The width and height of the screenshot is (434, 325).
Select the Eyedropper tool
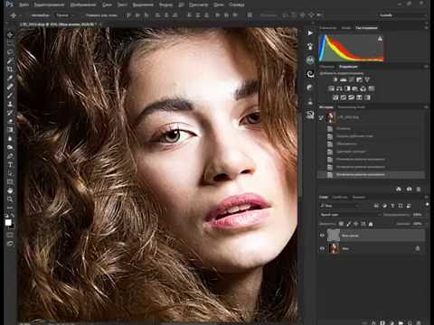coord(10,79)
